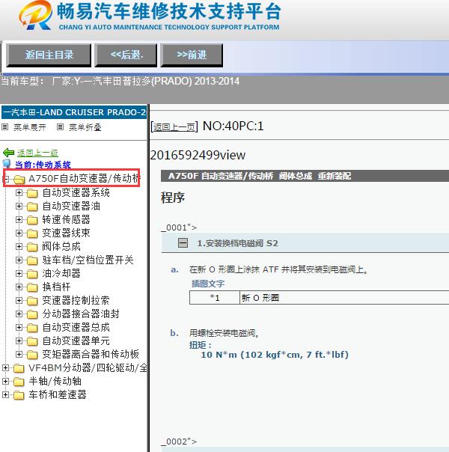Click the 返回主目录 button

(49, 55)
